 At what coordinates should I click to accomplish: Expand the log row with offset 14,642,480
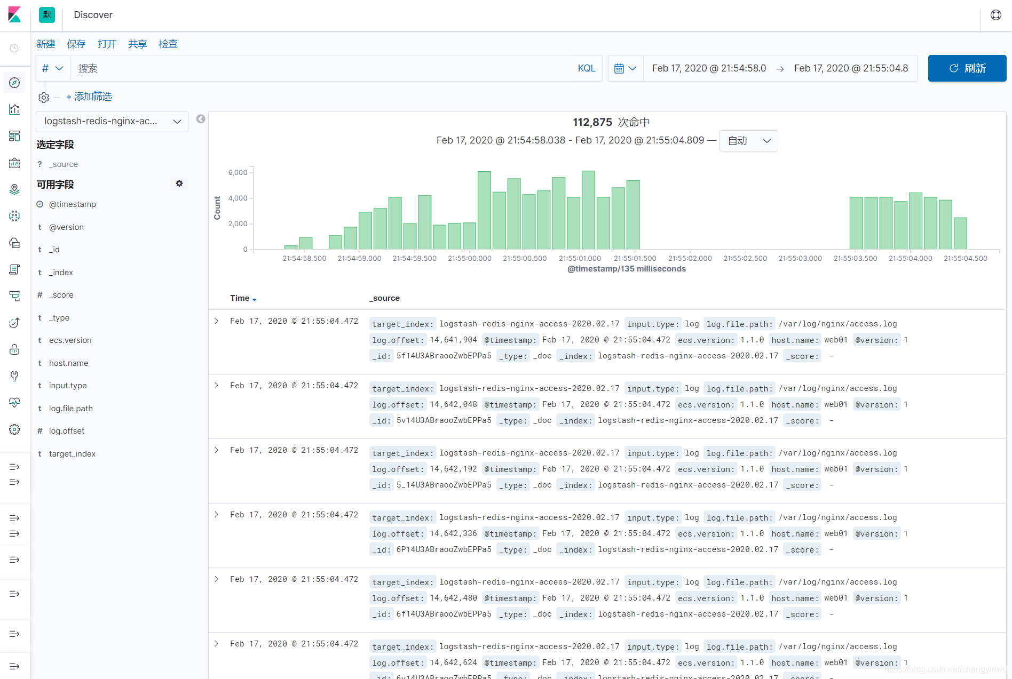217,579
